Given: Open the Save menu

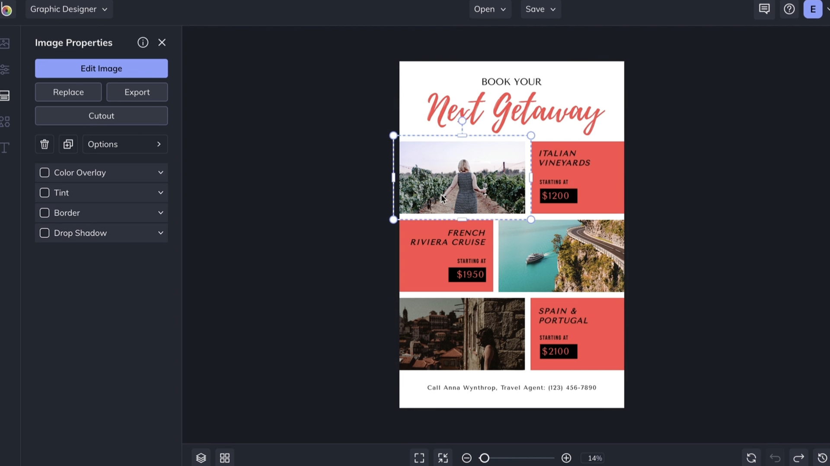Looking at the screenshot, I should pyautogui.click(x=540, y=9).
